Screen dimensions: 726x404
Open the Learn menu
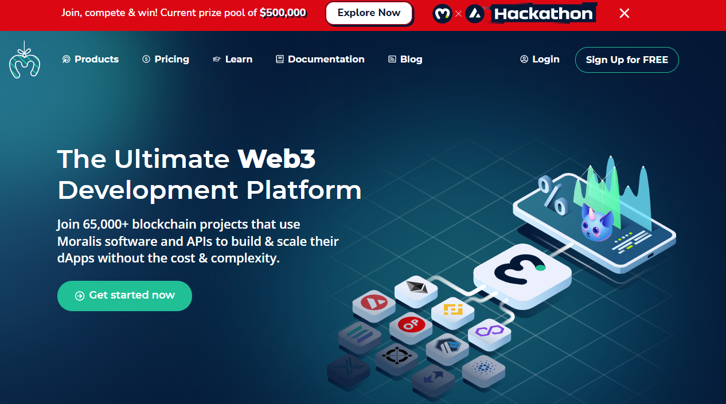[x=232, y=59]
